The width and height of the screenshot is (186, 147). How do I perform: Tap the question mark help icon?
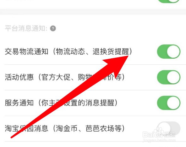pos(53,28)
